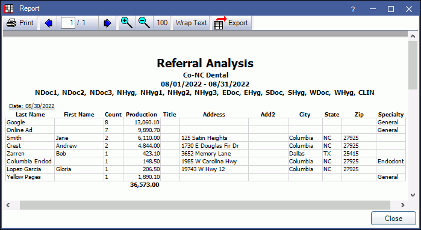Toggle Wrap Text in the toolbar

191,23
